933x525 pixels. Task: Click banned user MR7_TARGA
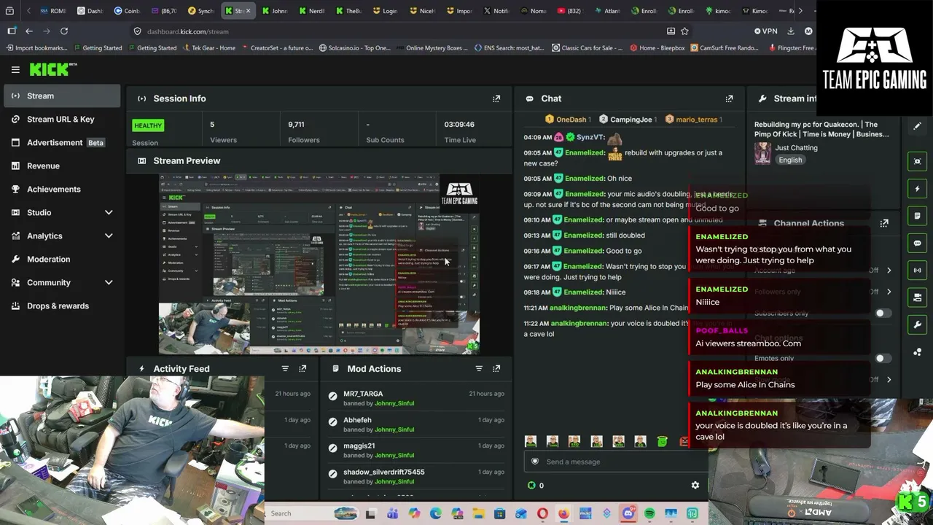tap(363, 394)
